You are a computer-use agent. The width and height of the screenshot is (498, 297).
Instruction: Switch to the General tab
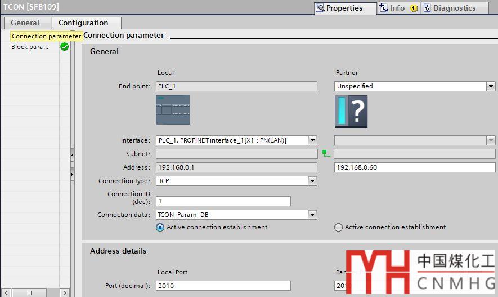[x=28, y=23]
